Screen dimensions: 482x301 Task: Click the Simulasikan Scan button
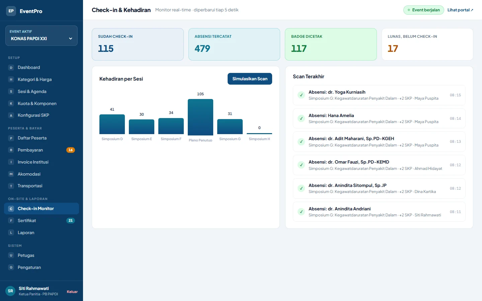point(250,79)
